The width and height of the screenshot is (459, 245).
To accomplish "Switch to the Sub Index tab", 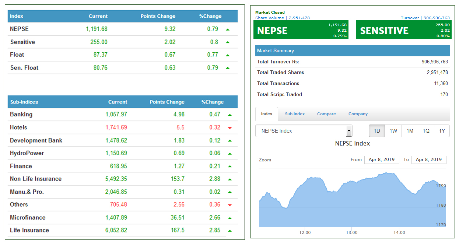I will (295, 114).
